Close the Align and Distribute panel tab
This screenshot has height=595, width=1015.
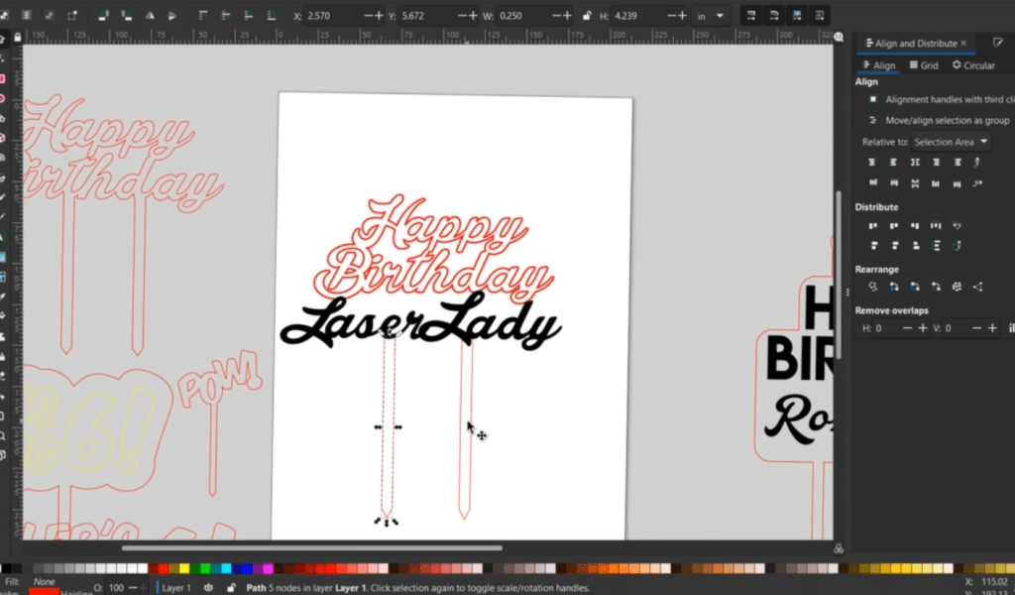point(963,44)
